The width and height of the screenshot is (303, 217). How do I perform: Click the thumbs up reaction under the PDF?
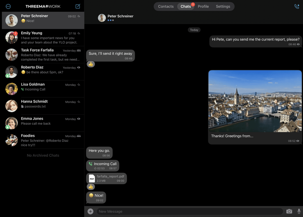pos(91,187)
